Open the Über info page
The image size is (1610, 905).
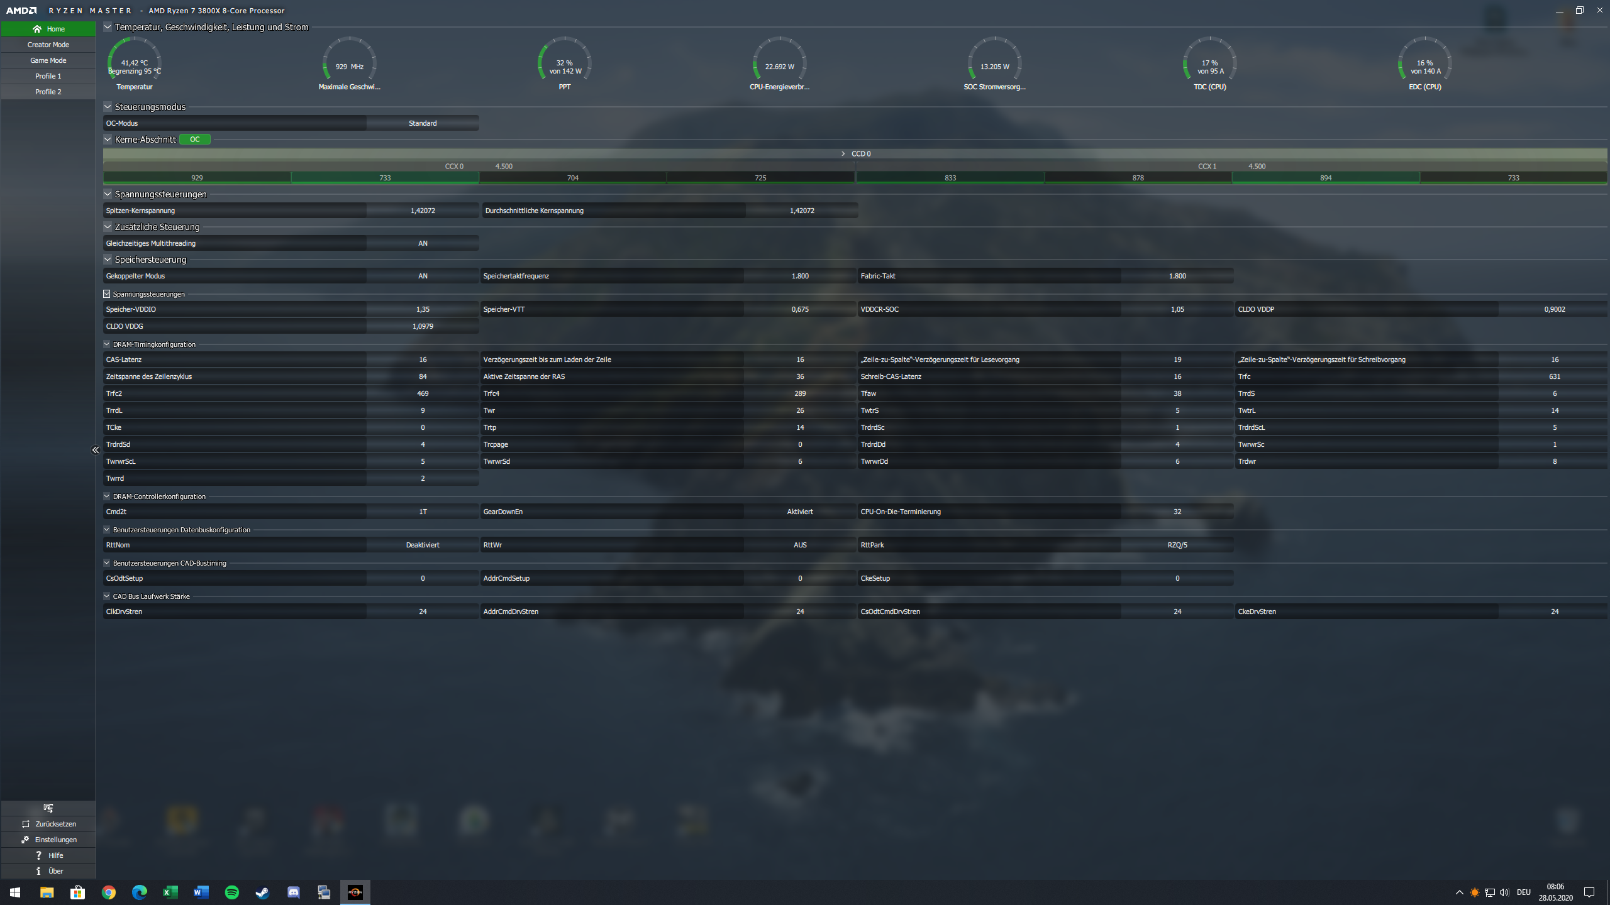click(48, 871)
